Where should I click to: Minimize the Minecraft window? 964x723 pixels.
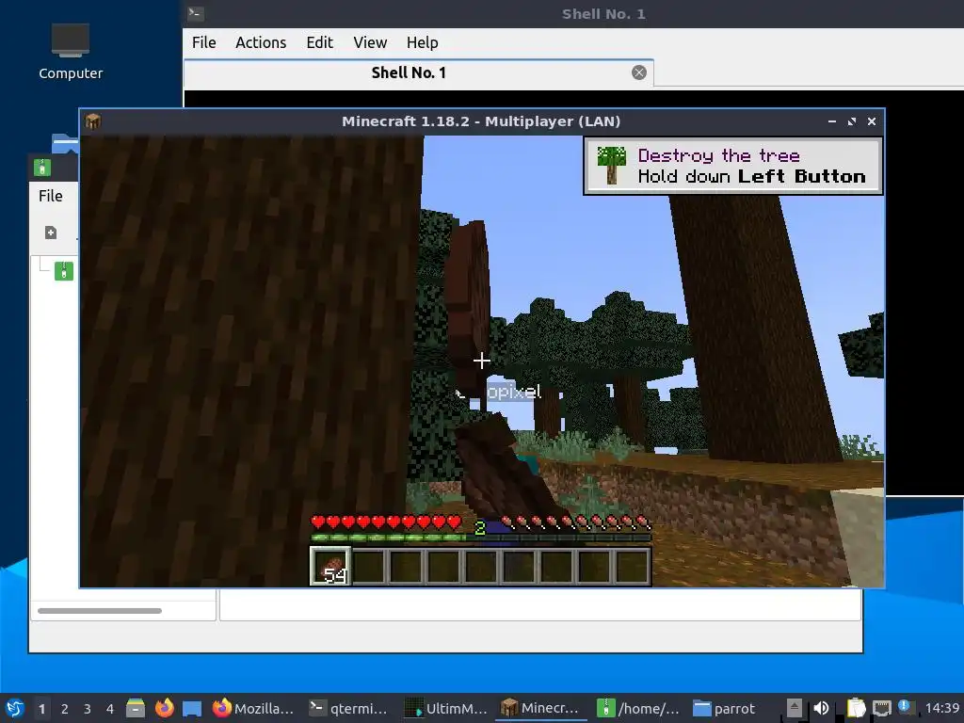(832, 121)
